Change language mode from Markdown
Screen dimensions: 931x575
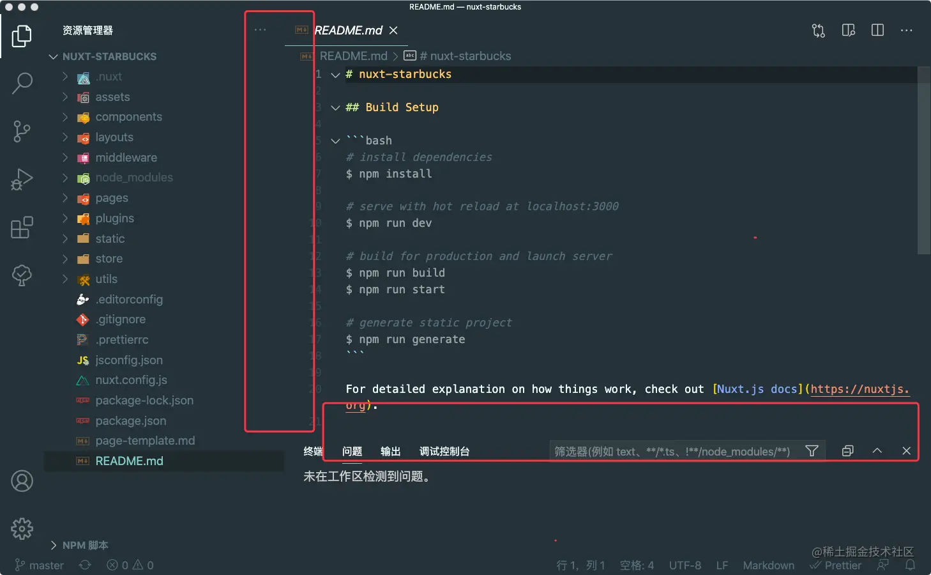769,565
